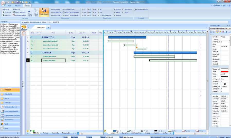
Task: Collapse the Ajoitus properties section expander
Action: 211,94
